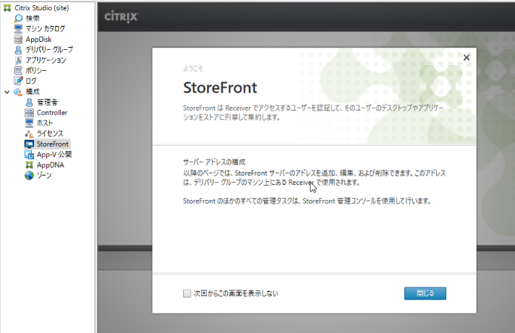Click the ホスト monitor icon
This screenshot has height=333, width=515.
(29, 123)
